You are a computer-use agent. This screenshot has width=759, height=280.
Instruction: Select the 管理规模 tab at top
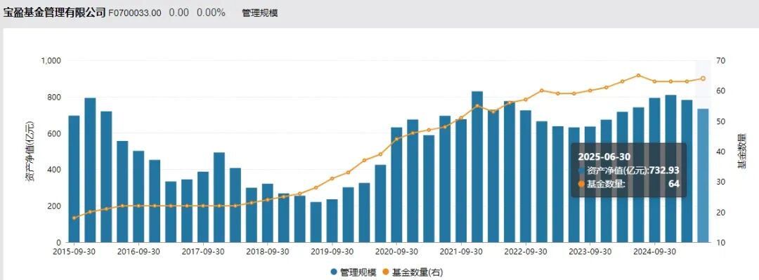(x=259, y=13)
